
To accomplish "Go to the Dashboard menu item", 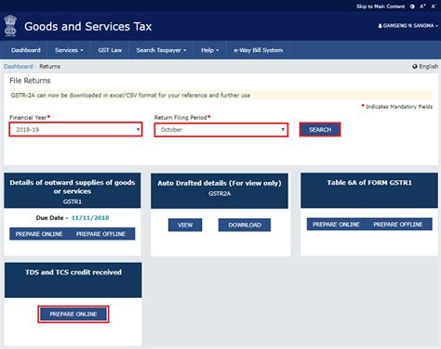I will click(x=26, y=50).
